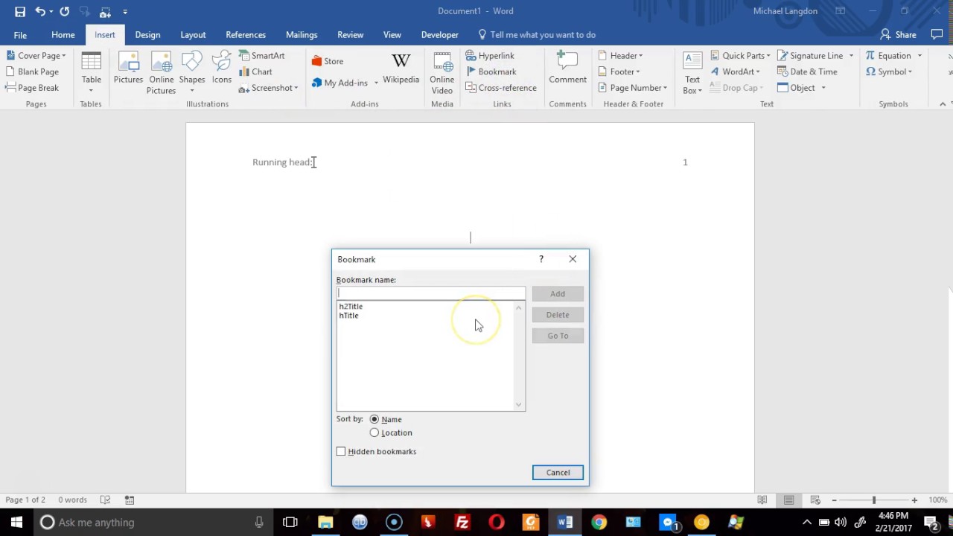Adjust the zoom slider handle
The width and height of the screenshot is (953, 536).
[874, 500]
